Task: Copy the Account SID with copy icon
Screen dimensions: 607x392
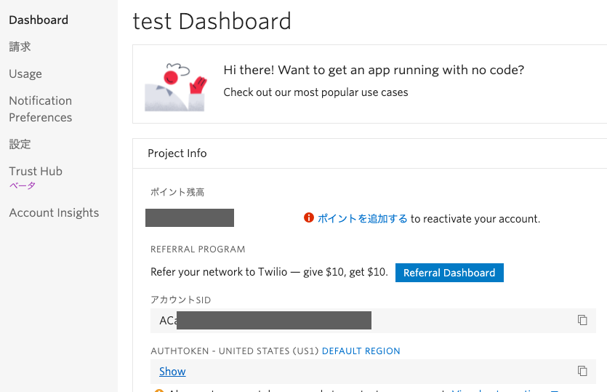Action: point(582,320)
